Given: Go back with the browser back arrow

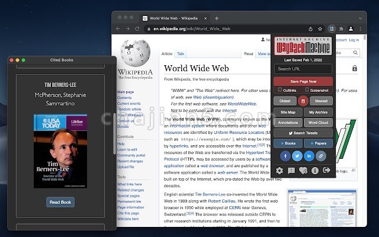Looking at the screenshot, I should pyautogui.click(x=118, y=29).
